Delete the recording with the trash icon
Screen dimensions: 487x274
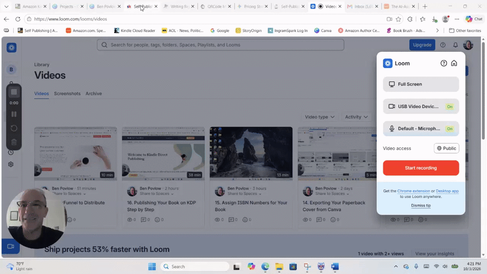14,142
